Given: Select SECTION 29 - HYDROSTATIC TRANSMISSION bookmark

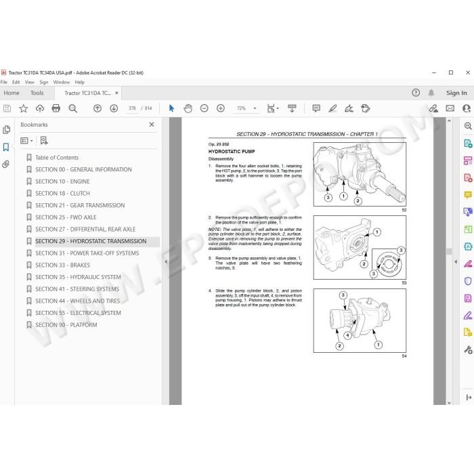Looking at the screenshot, I should [91, 241].
